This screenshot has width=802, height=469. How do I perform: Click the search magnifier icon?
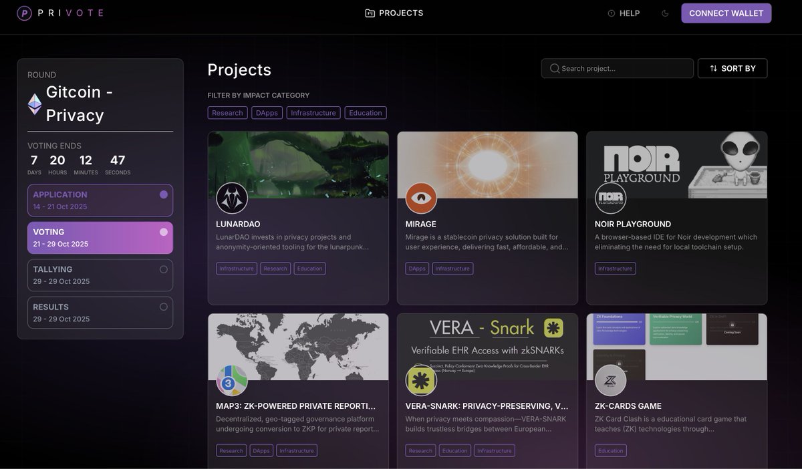tap(555, 68)
